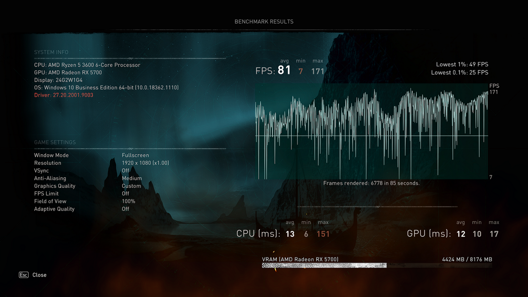
Task: Click the Adaptive Quality label
Action: click(x=54, y=209)
